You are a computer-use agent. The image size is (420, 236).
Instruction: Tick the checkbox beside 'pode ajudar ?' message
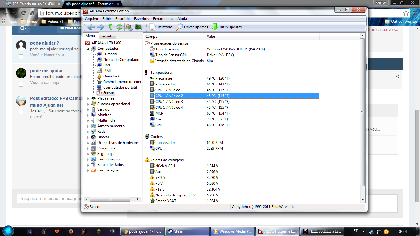21,57
